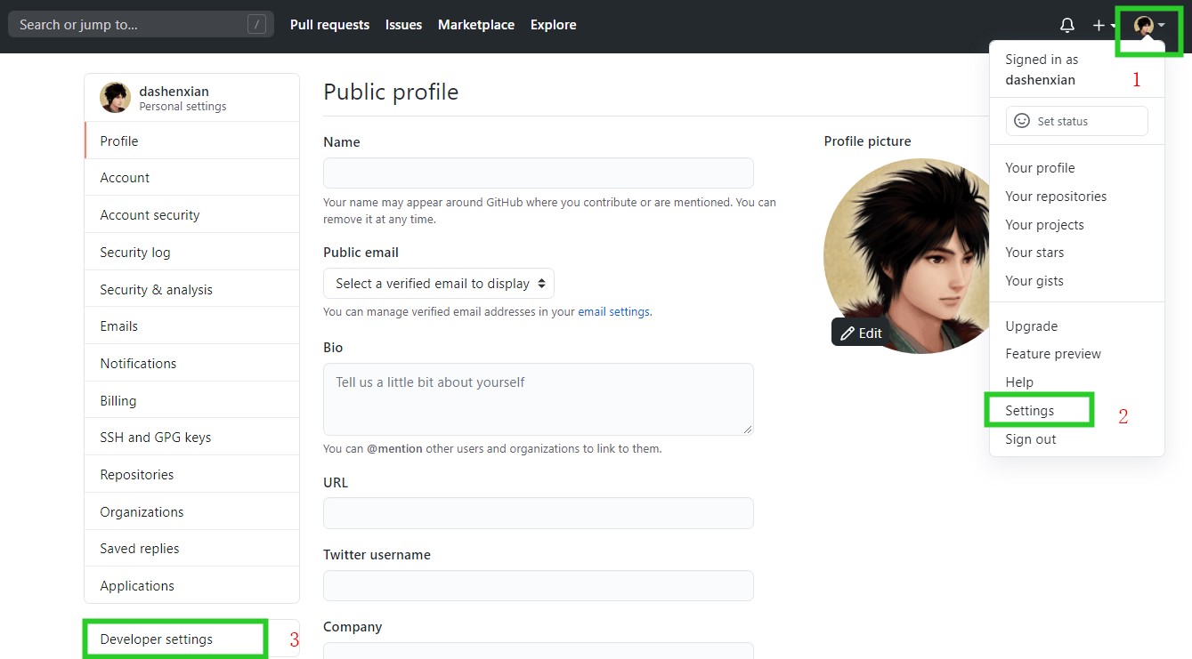The image size is (1192, 659).
Task: Expand the Public email dropdown
Action: coord(438,284)
